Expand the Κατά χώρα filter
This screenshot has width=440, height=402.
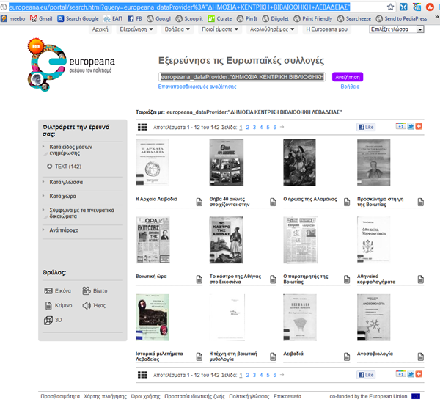tap(62, 196)
